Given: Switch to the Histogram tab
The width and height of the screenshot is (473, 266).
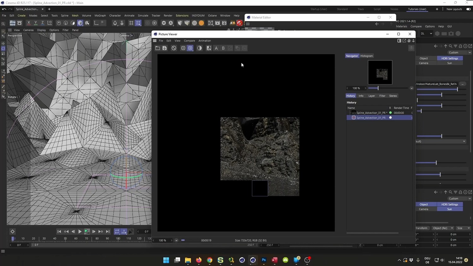Looking at the screenshot, I should (366, 56).
